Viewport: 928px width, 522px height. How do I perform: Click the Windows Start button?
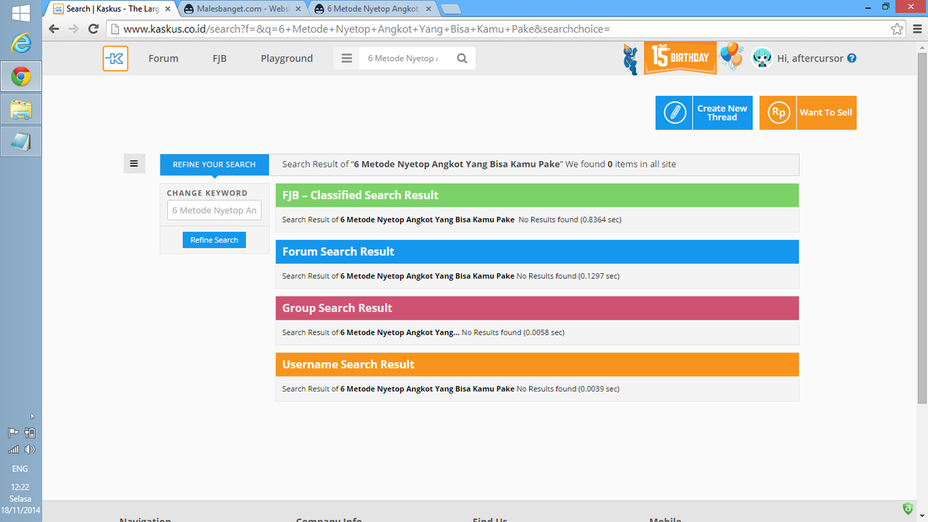click(x=21, y=12)
